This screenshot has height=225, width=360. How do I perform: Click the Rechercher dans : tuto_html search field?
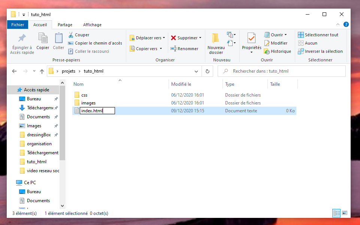282,71
